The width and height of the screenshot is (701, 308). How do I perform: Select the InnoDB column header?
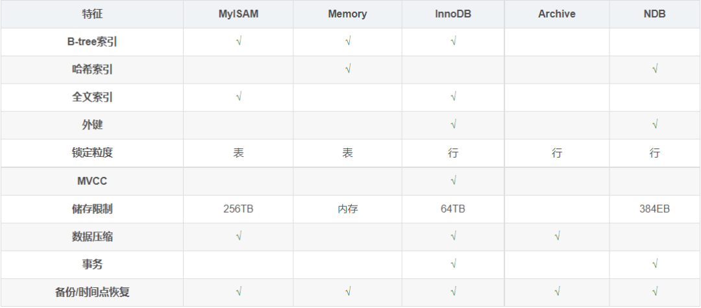click(x=453, y=14)
